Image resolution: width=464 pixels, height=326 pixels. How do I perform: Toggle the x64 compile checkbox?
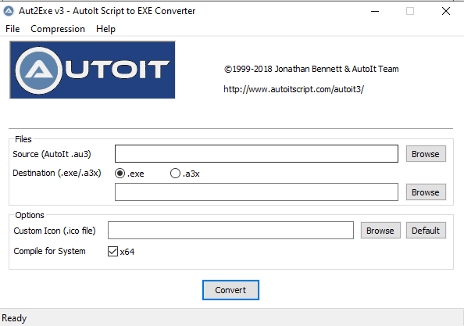point(112,252)
